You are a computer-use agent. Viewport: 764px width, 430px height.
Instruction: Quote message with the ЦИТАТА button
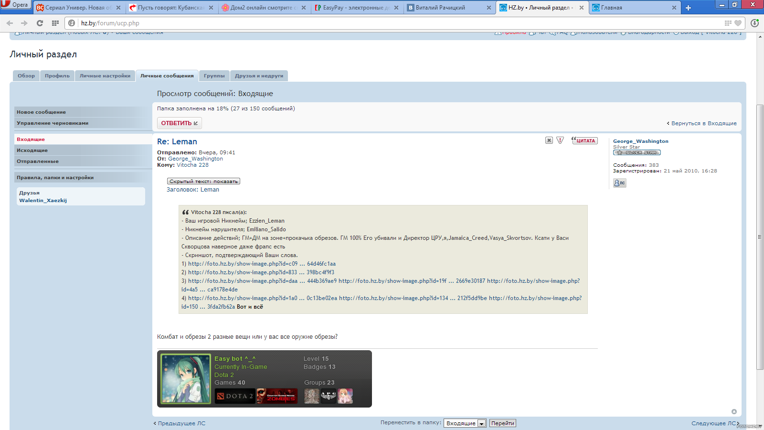click(x=584, y=140)
